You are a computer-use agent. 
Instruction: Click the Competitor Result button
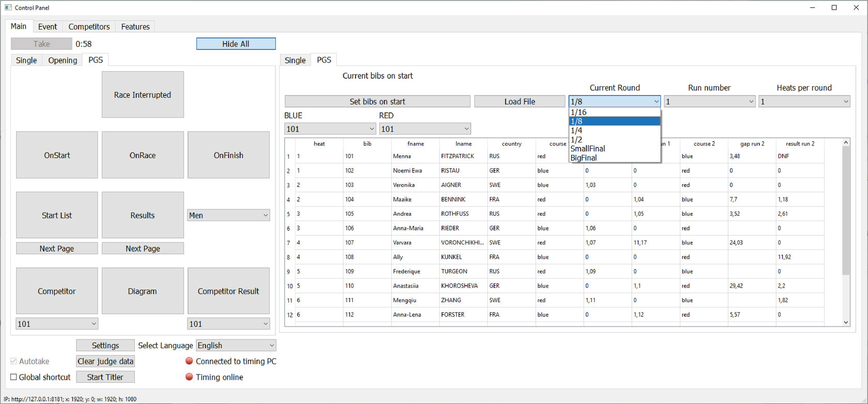229,292
